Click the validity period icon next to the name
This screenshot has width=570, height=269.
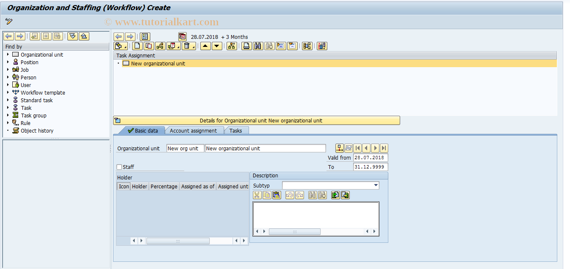[340, 148]
